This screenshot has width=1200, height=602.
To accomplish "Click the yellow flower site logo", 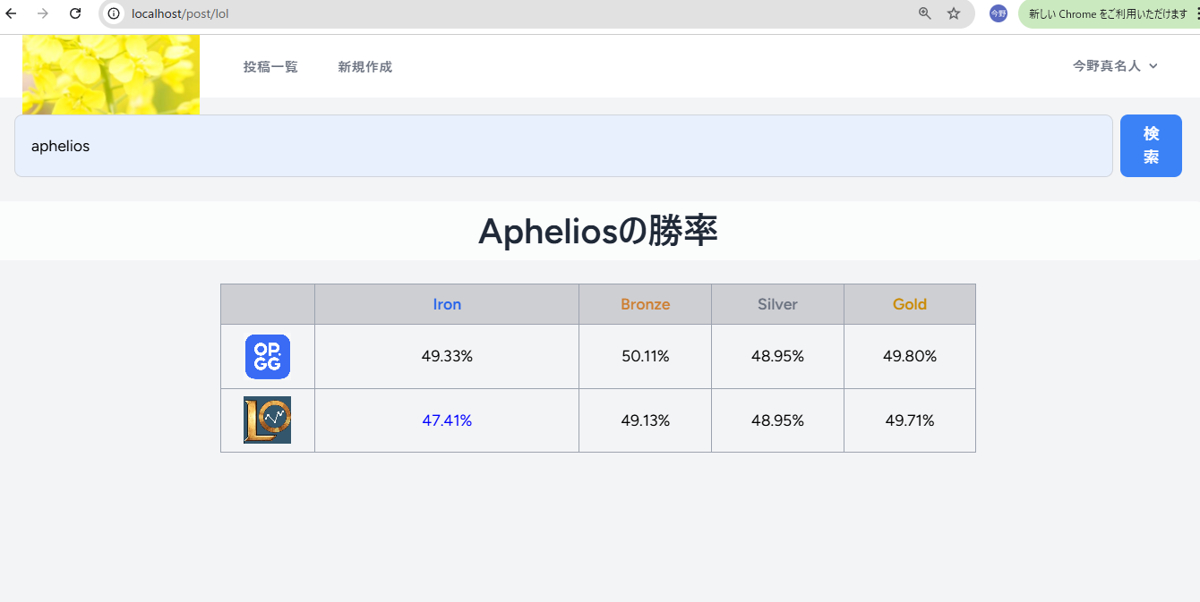I will (x=111, y=74).
